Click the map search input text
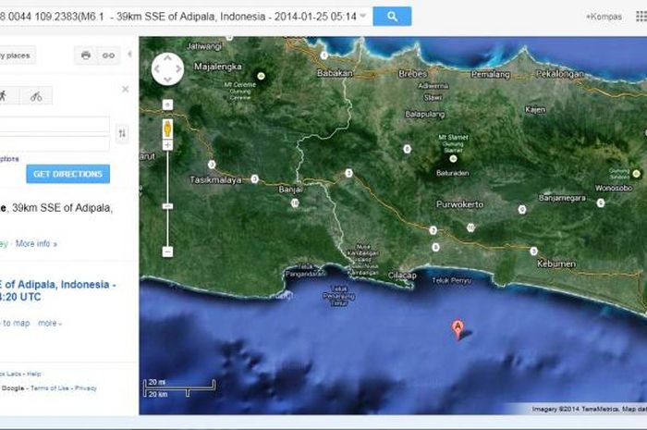Screen dimensions: 647x430 tap(177, 17)
